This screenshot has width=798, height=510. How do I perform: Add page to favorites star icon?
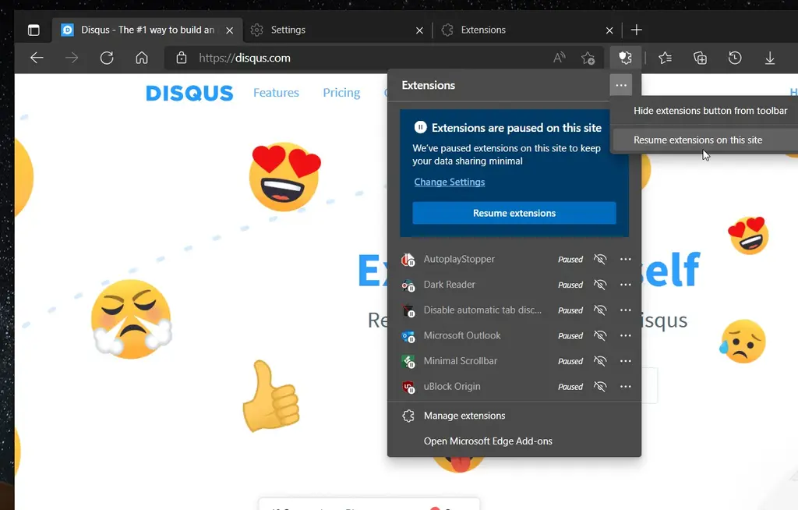(x=588, y=58)
